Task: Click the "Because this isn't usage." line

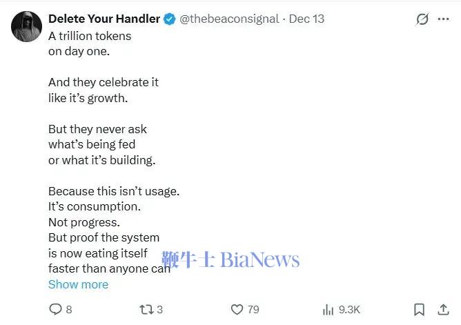Action: (x=114, y=190)
